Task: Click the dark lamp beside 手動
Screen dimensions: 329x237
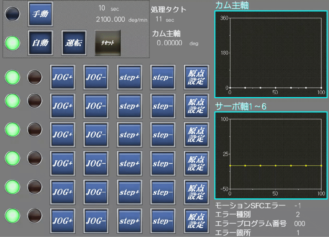Action: click(13, 14)
